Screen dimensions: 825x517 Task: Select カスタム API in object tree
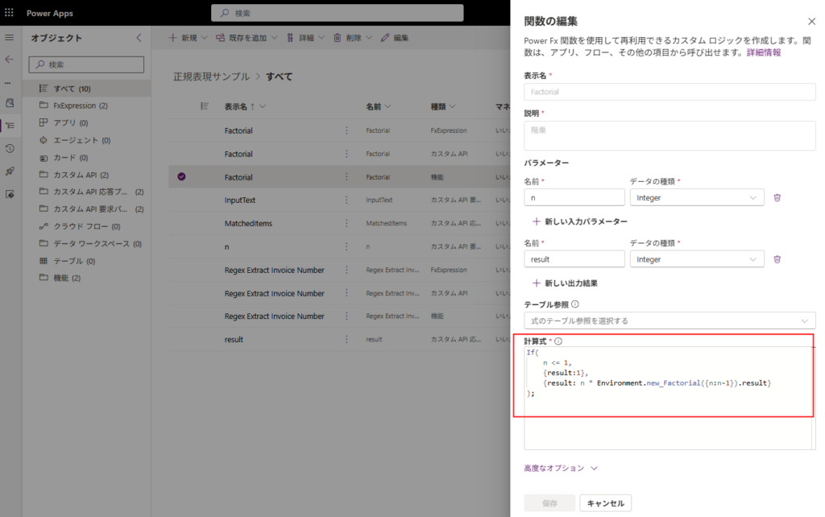pos(81,175)
